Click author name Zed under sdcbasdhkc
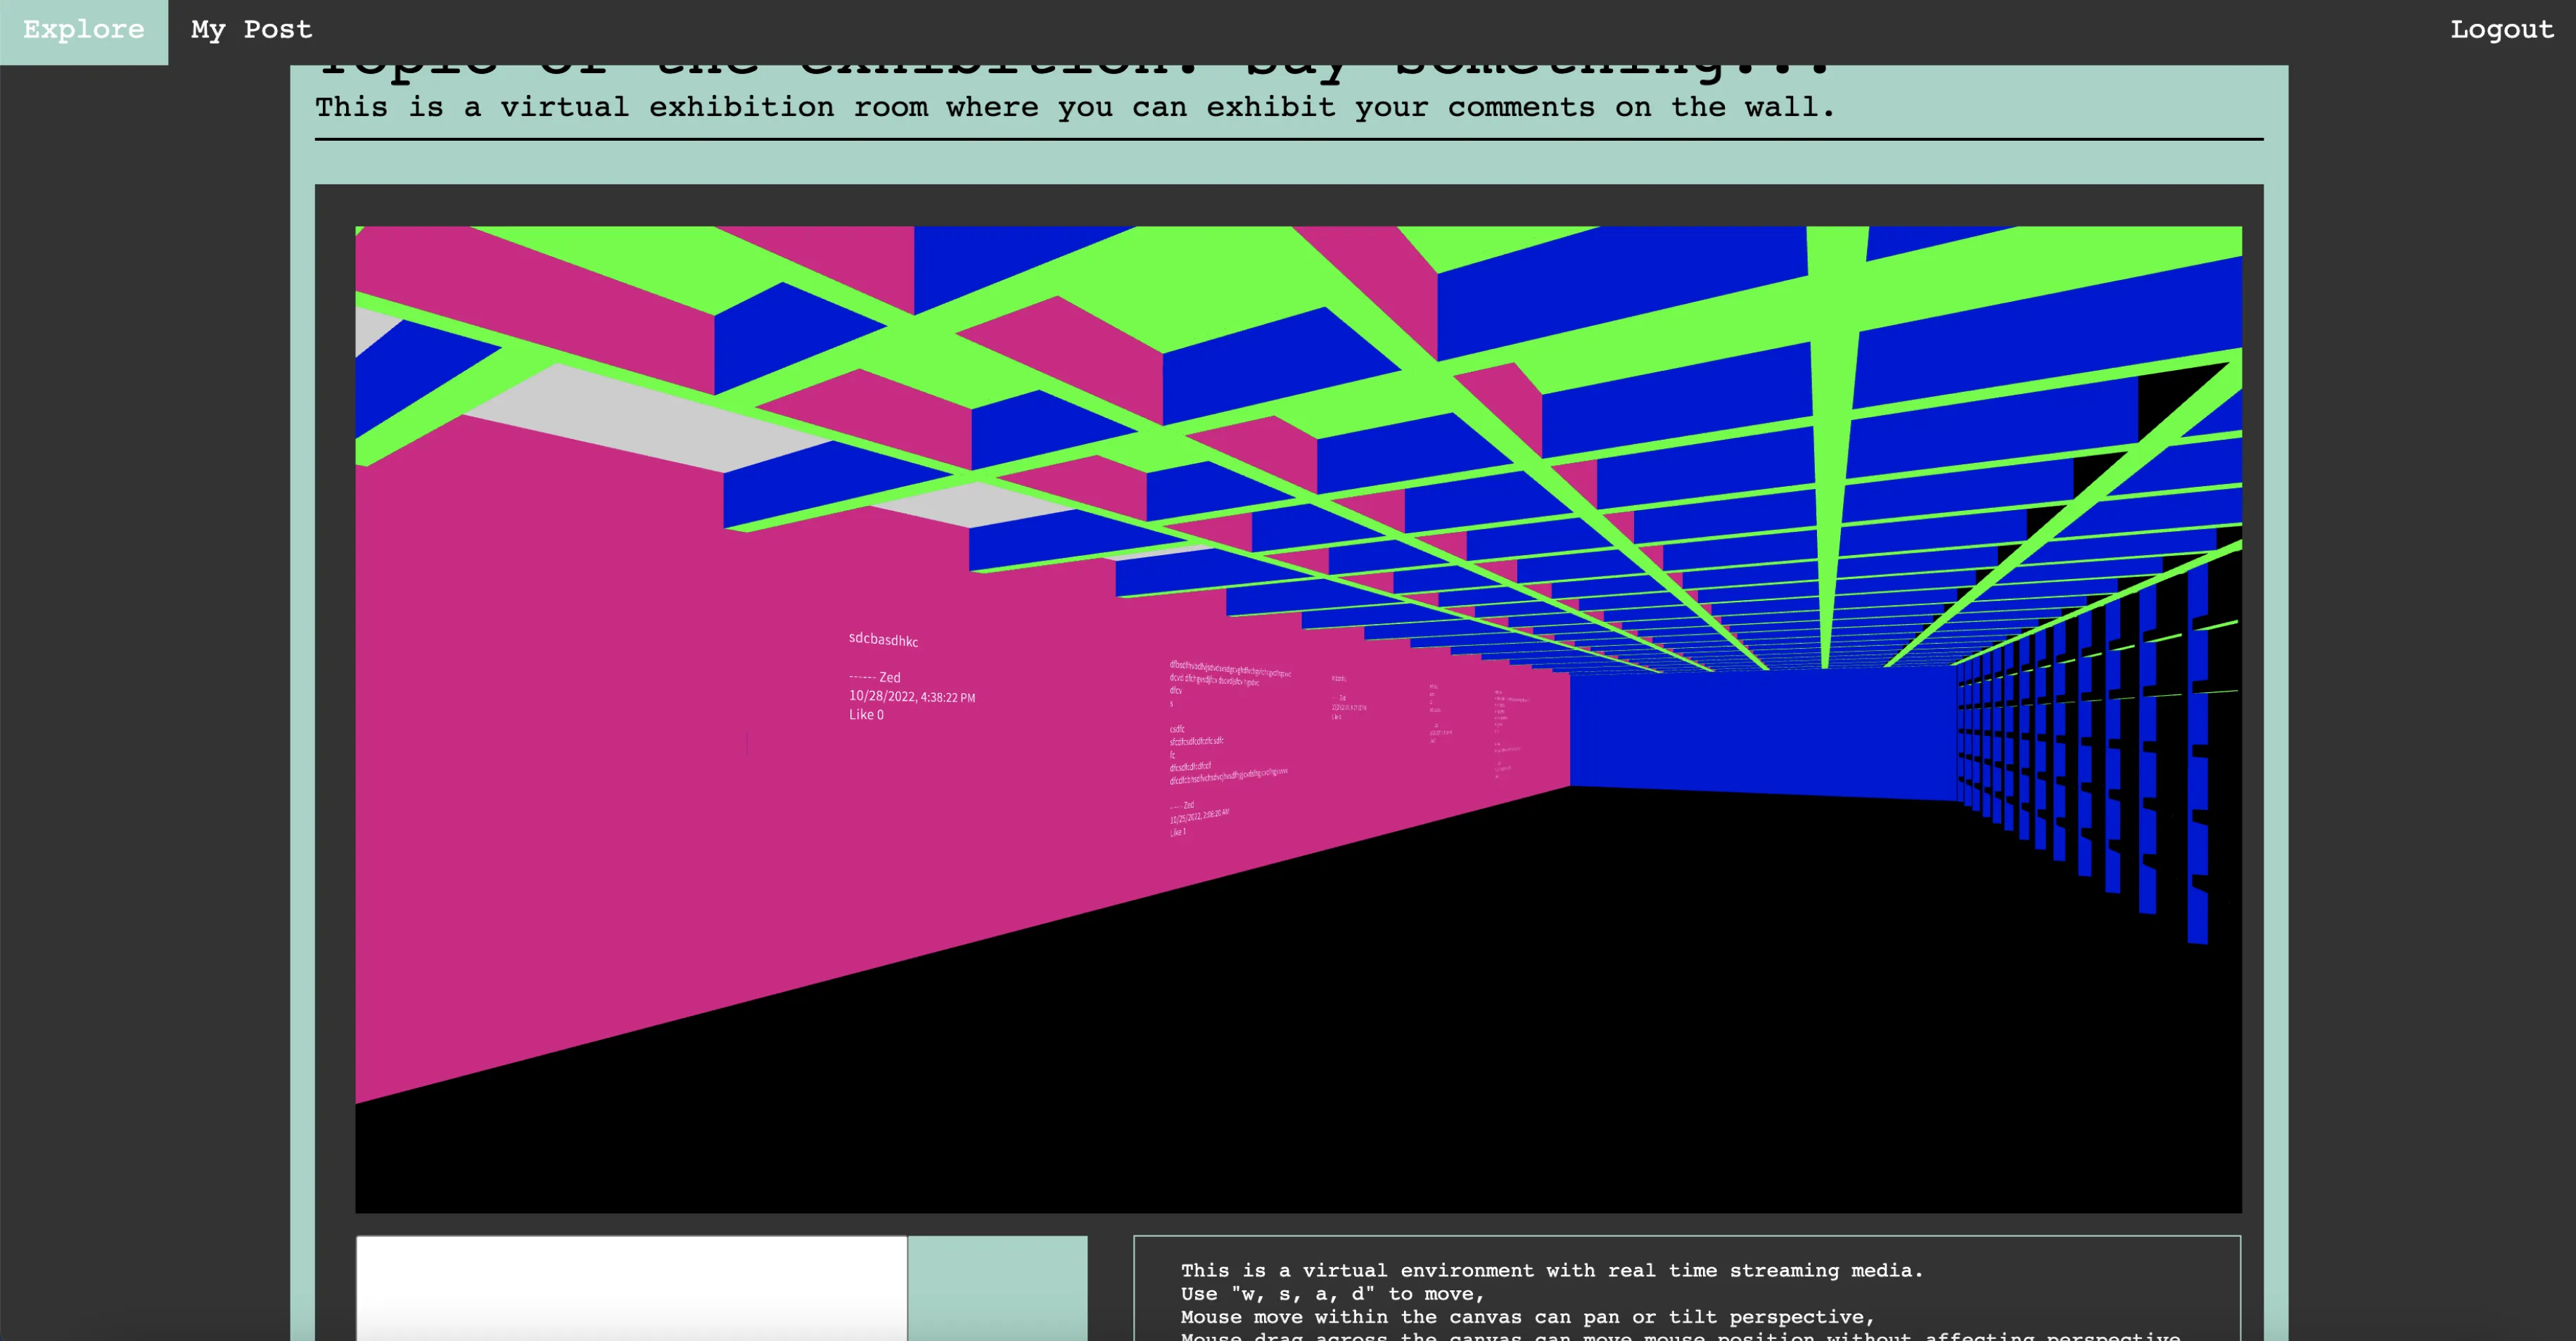The image size is (2576, 1341). (889, 678)
